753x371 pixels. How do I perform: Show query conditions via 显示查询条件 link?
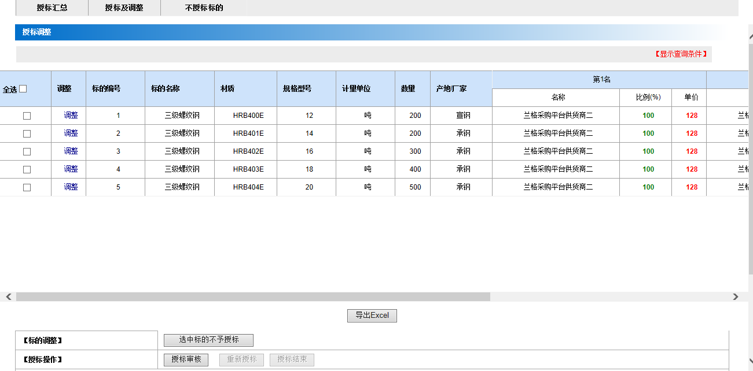click(681, 54)
